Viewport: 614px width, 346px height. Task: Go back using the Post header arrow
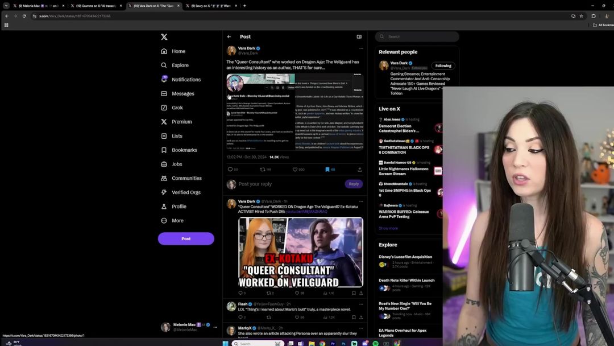(x=229, y=37)
